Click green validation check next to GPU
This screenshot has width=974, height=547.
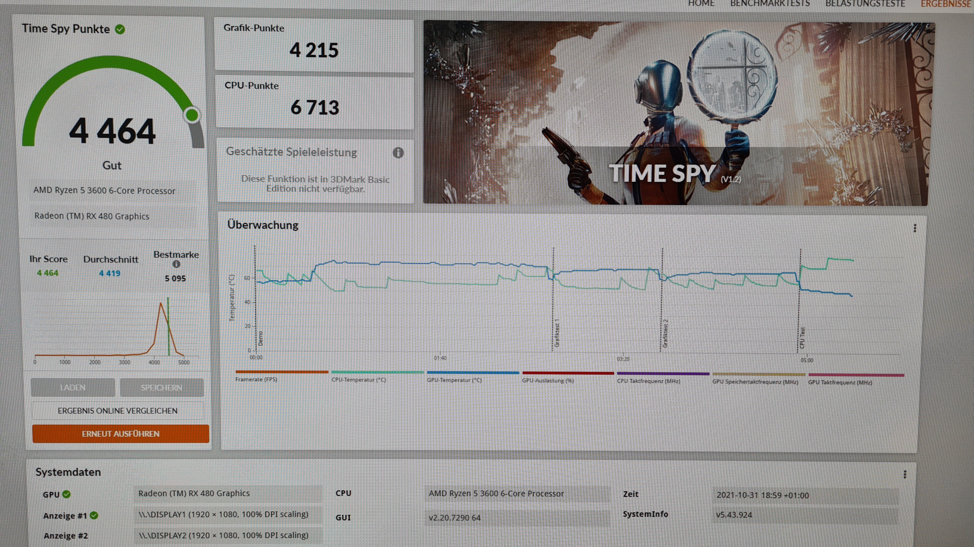[x=66, y=494]
